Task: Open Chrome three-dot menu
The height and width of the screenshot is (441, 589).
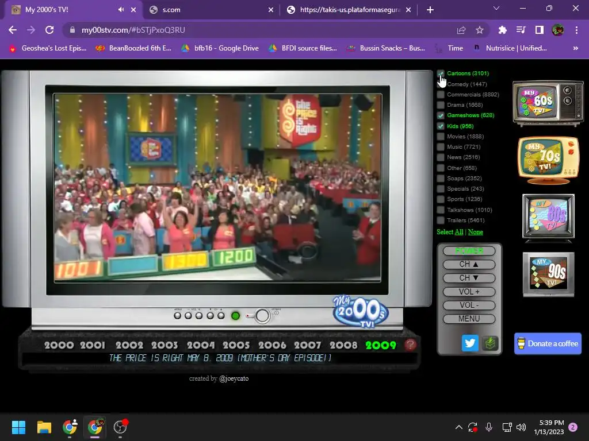Action: (576, 30)
